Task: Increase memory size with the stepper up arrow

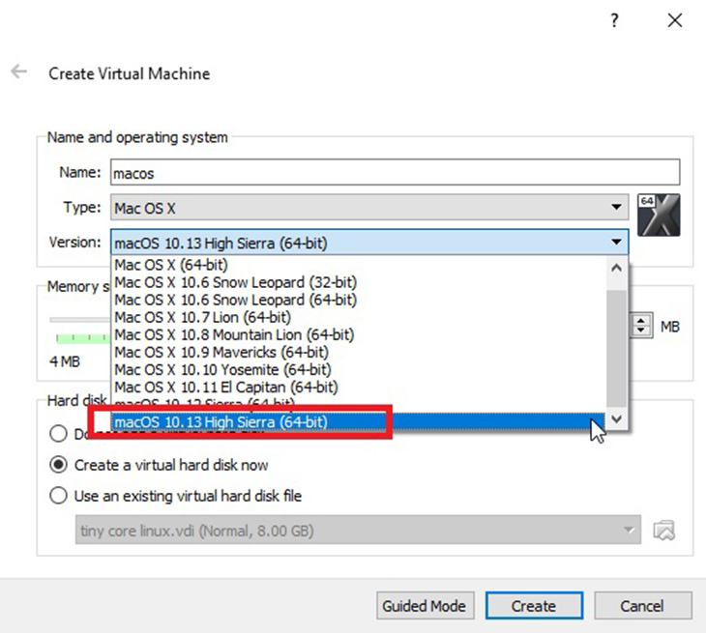Action: click(640, 320)
